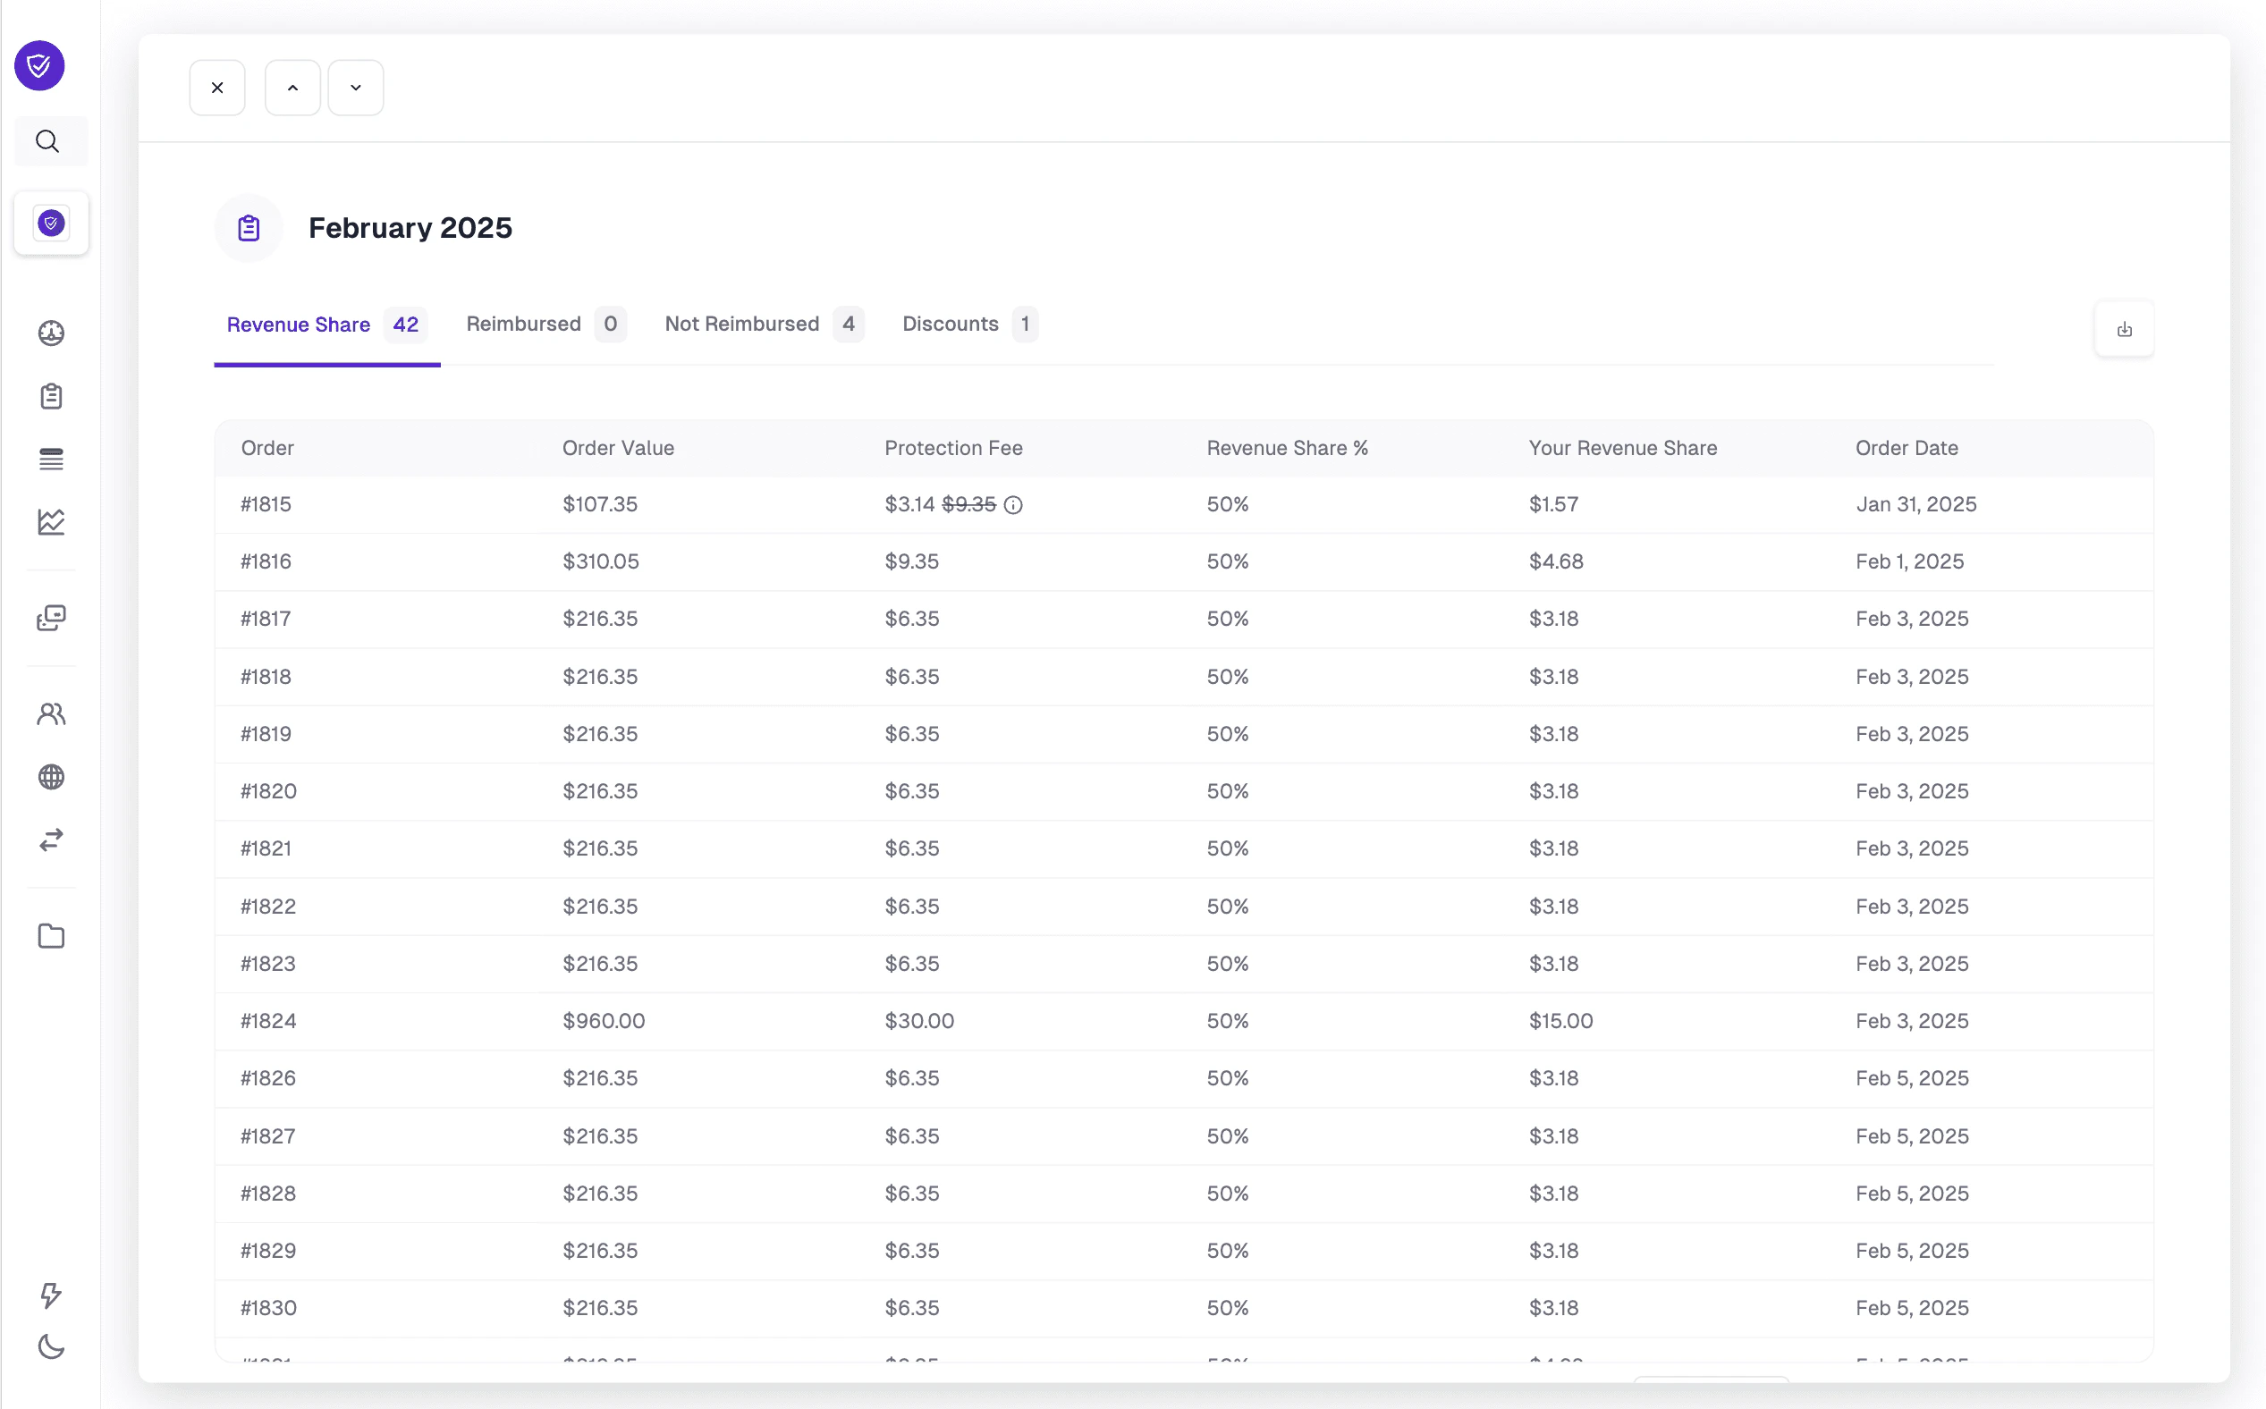This screenshot has width=2266, height=1409.
Task: Click the chat messages icon in sidebar
Action: [x=51, y=618]
